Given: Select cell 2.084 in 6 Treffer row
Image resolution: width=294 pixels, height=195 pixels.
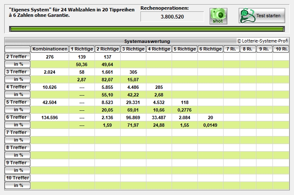Looking at the screenshot, I should pos(185,118).
